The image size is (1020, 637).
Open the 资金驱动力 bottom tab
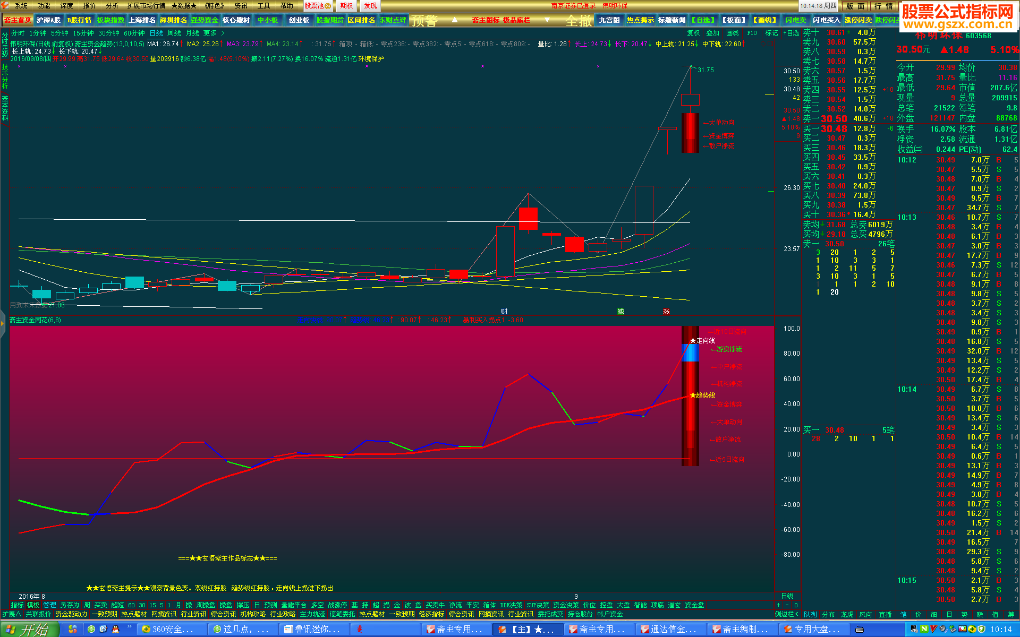pyautogui.click(x=71, y=614)
